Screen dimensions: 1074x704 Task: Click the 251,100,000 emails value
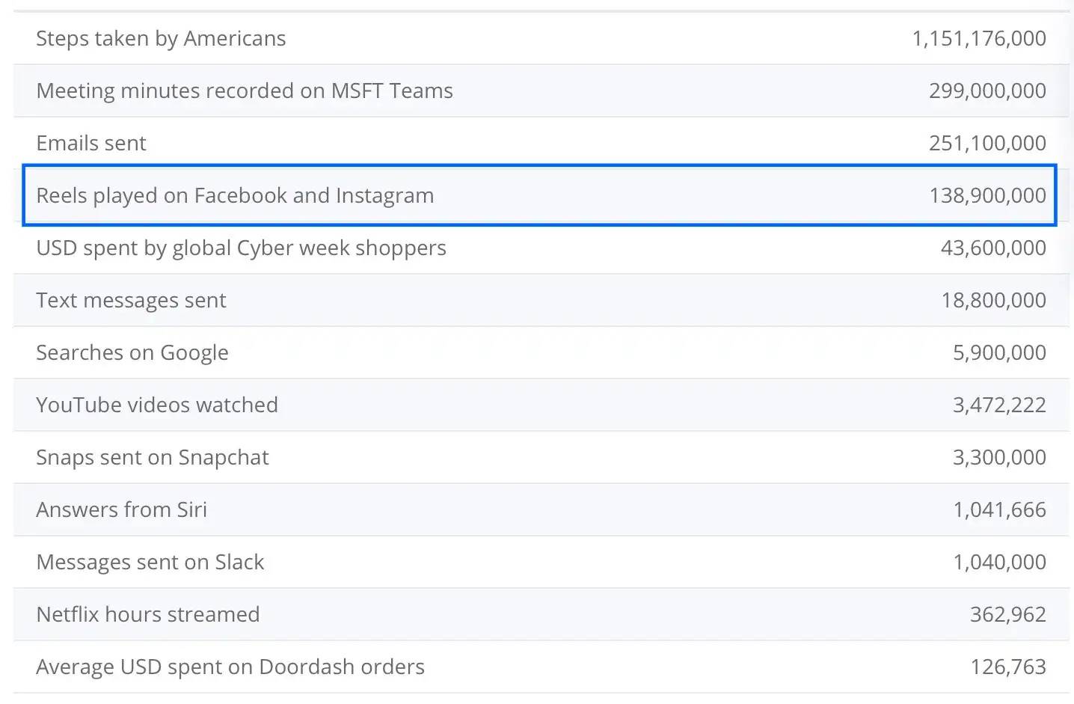coord(987,144)
